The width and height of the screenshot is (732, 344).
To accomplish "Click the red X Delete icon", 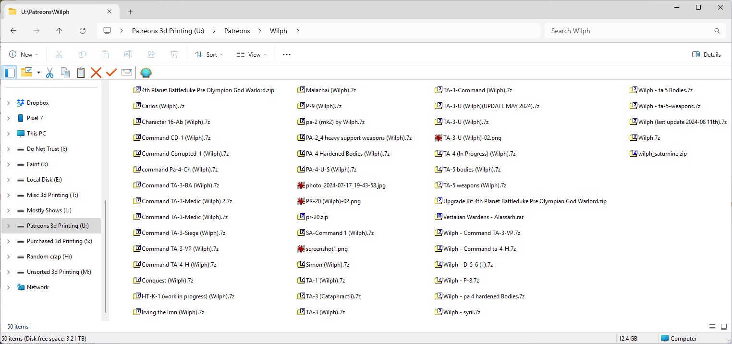I will pyautogui.click(x=96, y=73).
